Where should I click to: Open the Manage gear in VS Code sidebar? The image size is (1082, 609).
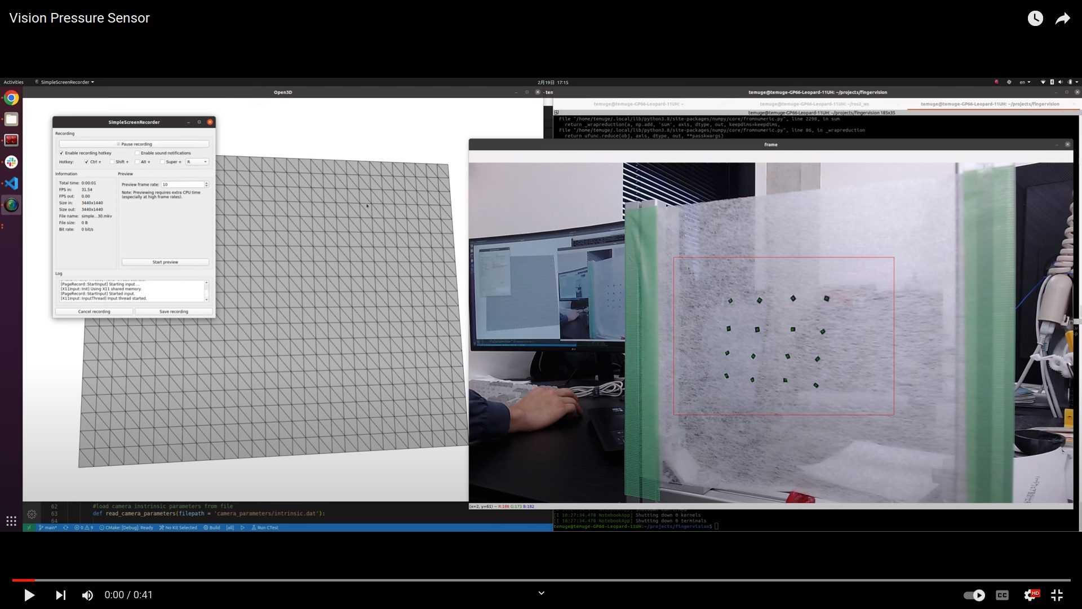(32, 514)
